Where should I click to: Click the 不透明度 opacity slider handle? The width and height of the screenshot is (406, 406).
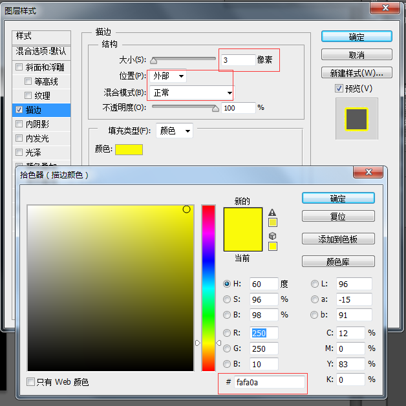(215, 109)
